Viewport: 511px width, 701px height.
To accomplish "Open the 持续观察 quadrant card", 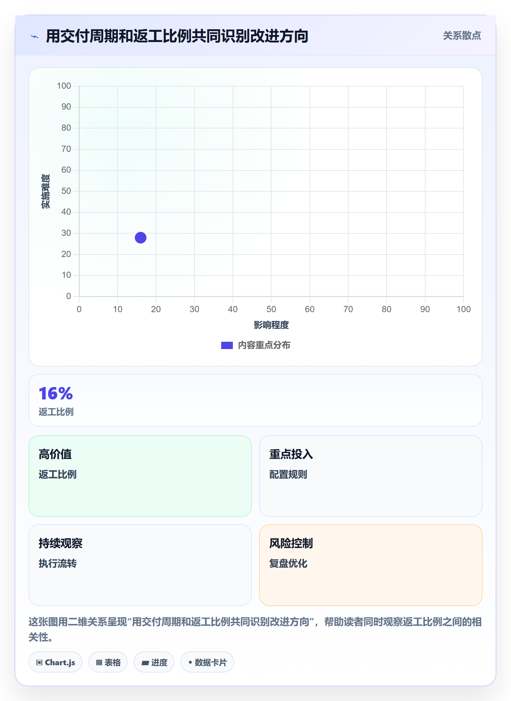I will pyautogui.click(x=140, y=565).
